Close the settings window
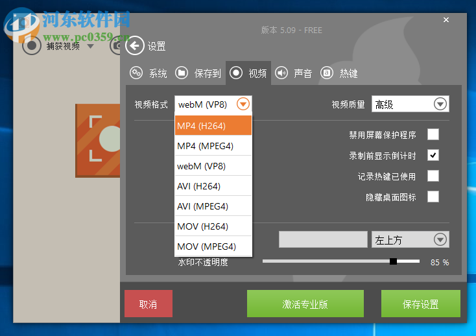This screenshot has width=476, height=336. coord(446,19)
